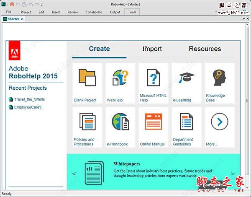The width and height of the screenshot is (251, 197).
Task: Switch to the Edit ribbon tab
Action: [41, 12]
